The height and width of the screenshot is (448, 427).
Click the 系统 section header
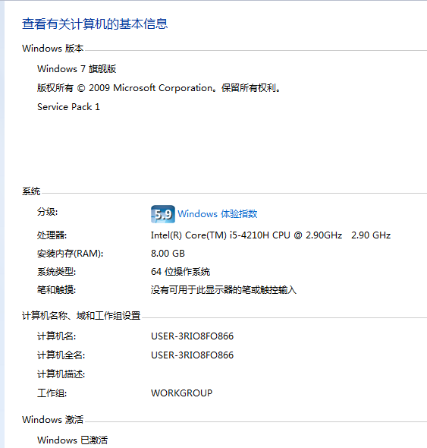pyautogui.click(x=31, y=191)
